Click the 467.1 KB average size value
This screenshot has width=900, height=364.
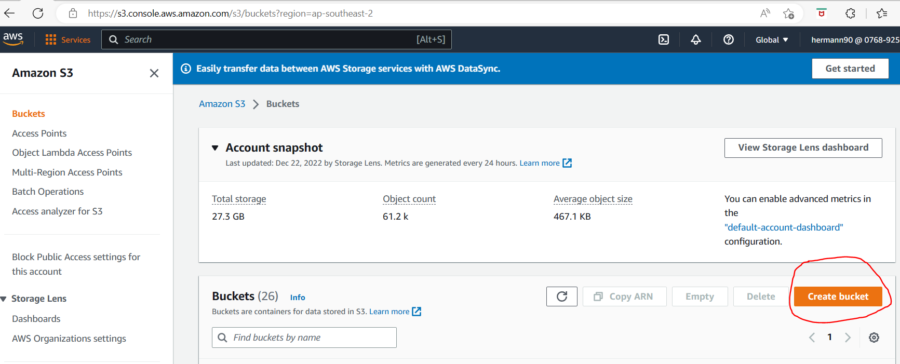pos(572,217)
